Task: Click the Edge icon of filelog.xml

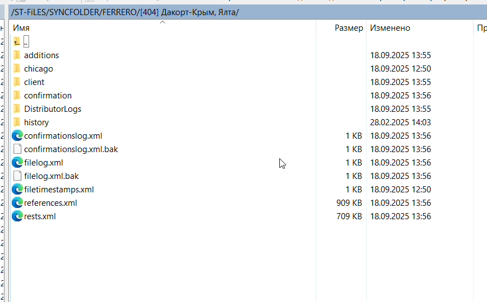Action: coord(17,162)
